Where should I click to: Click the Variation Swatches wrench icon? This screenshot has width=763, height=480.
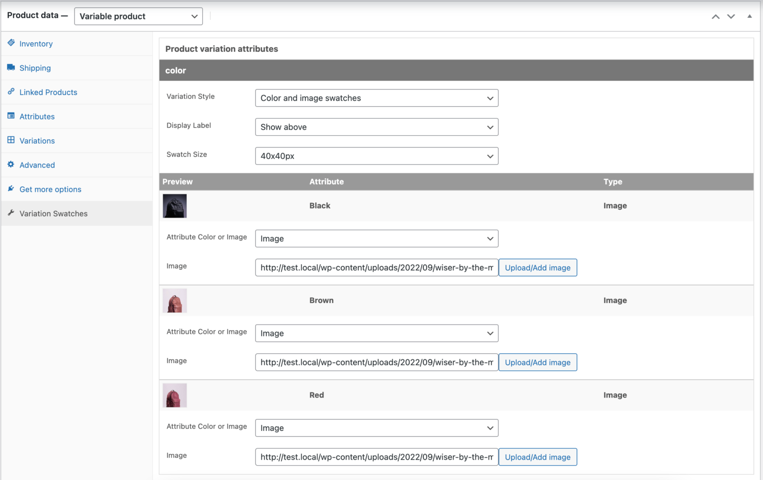coord(11,213)
